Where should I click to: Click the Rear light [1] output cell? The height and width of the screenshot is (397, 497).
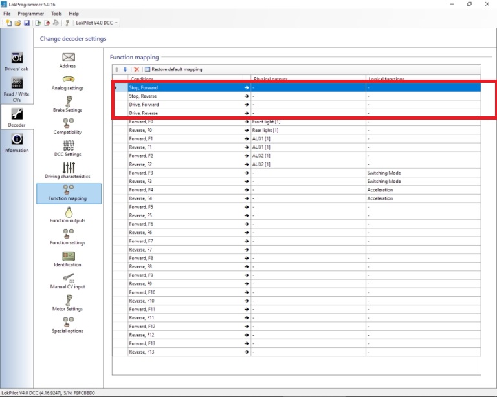308,130
